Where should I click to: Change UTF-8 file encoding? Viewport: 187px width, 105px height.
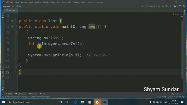(170, 97)
